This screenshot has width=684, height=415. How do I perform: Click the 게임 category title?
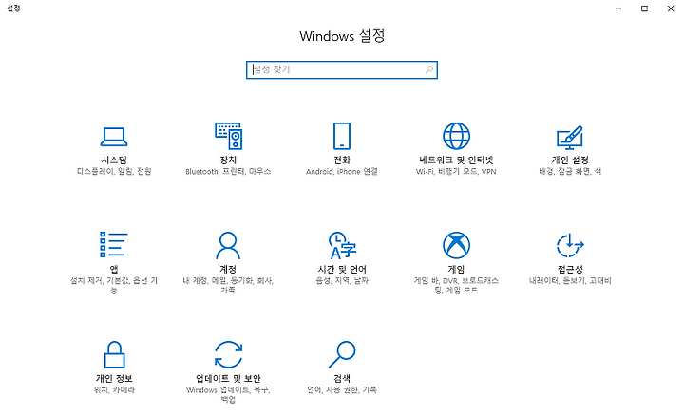[x=456, y=269]
